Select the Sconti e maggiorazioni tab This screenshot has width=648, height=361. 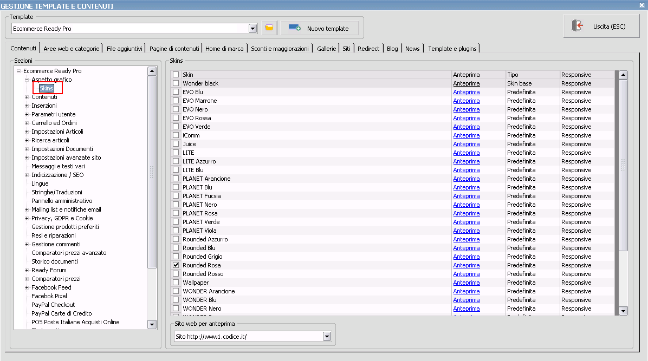pyautogui.click(x=280, y=49)
